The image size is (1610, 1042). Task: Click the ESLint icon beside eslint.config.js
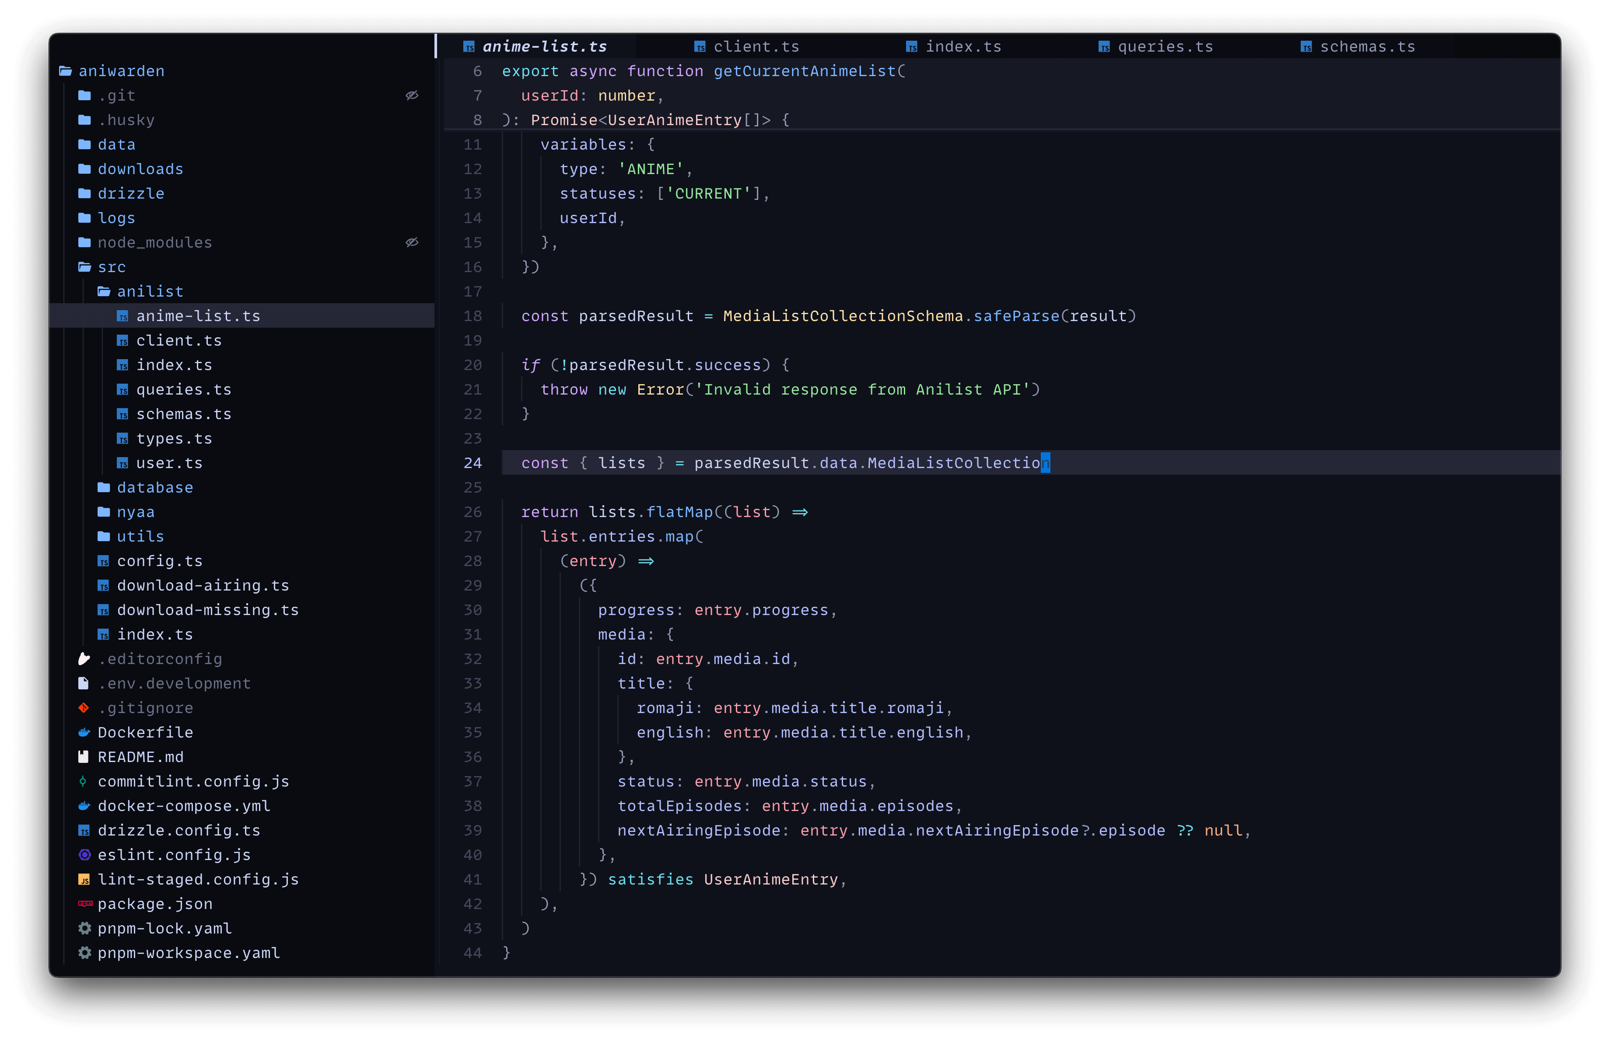coord(84,855)
